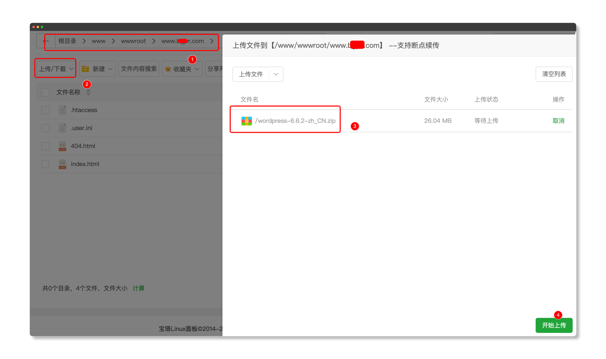Click 取消 to cancel wordpress upload
Screen dimensions: 606x359
coord(558,121)
